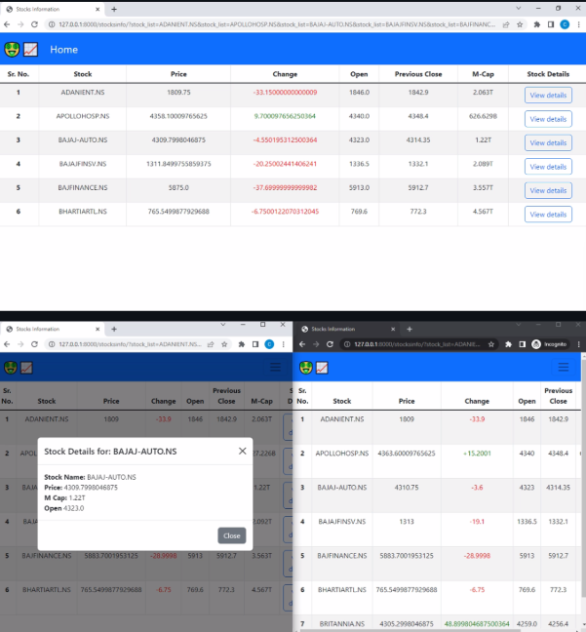The height and width of the screenshot is (632, 586).
Task: Reload the page in bottom-left browser window
Action: 35,344
